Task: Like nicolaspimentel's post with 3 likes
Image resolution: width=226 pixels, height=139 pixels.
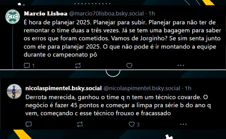Action: [x=132, y=124]
